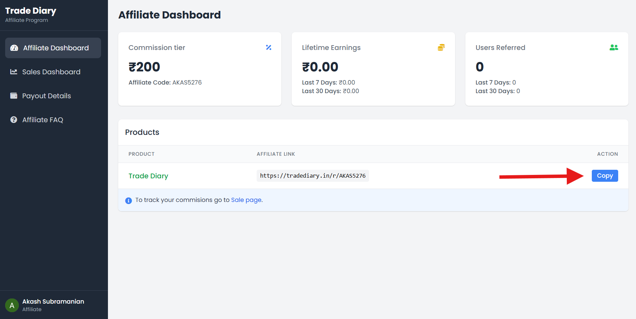Click the Sales Dashboard chart icon

pos(14,72)
